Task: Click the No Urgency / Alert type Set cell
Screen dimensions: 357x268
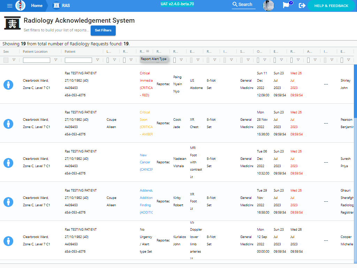Action: coord(146,240)
